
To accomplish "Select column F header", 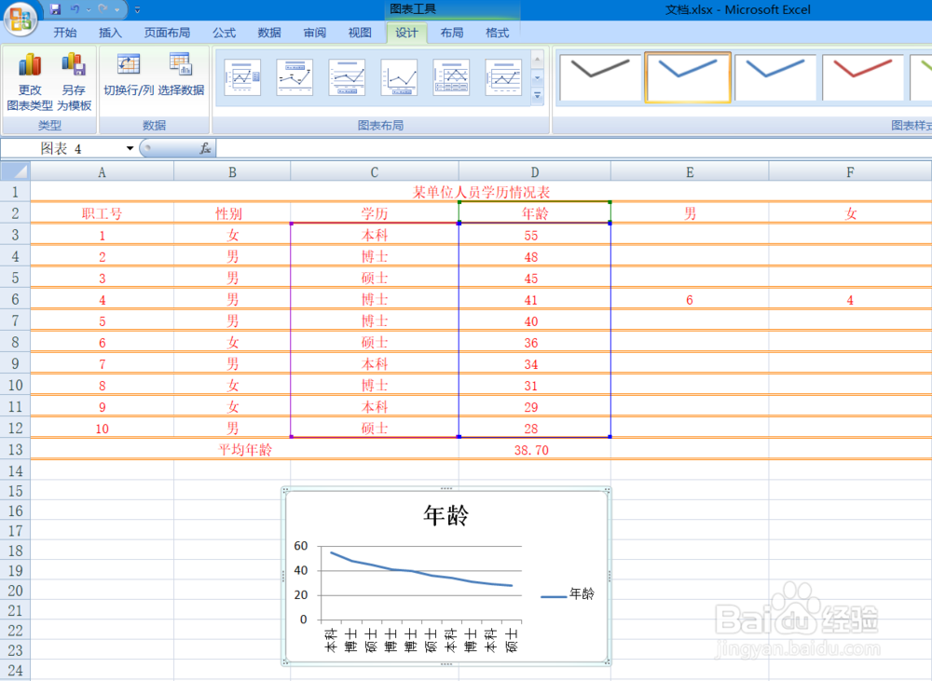I will coord(850,171).
